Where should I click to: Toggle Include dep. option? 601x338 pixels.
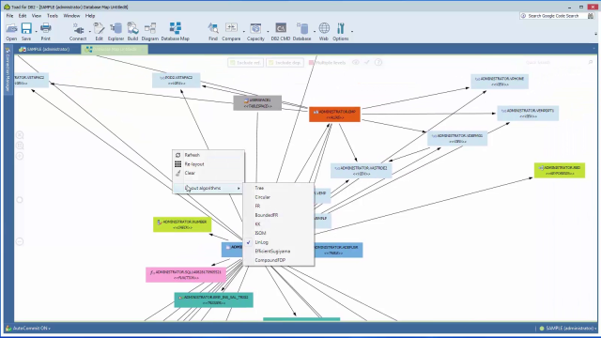coord(285,63)
